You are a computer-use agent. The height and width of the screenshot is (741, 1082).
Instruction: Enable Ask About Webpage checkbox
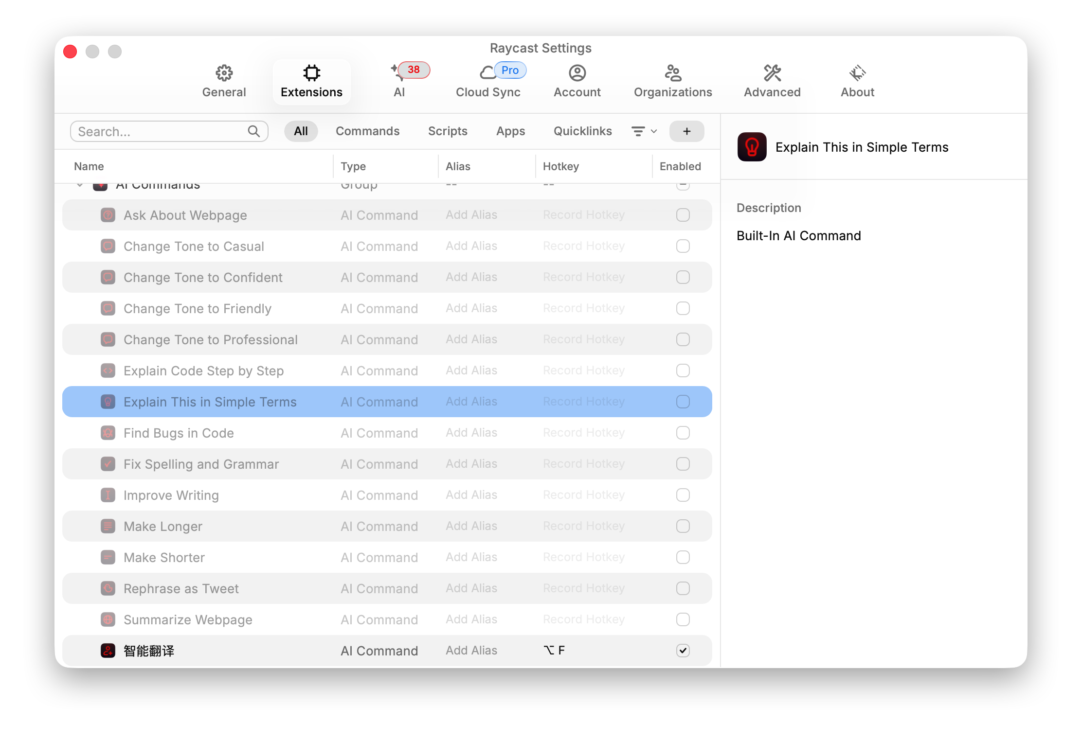683,215
